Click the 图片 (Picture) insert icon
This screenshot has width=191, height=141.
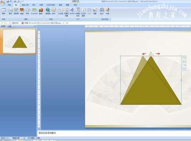click(x=10, y=10)
